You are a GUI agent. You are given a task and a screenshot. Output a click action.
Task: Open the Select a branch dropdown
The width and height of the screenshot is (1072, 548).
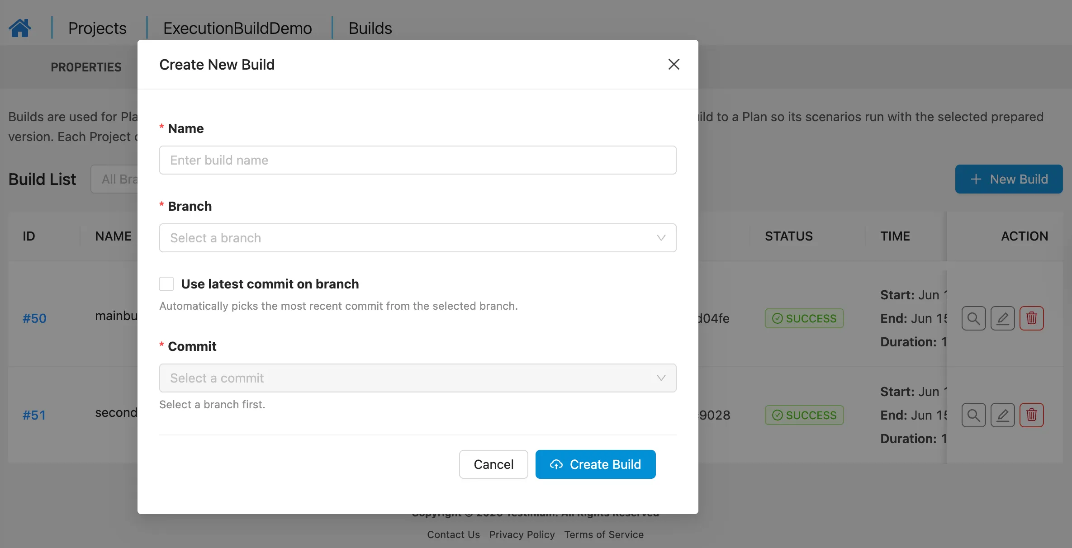point(417,238)
